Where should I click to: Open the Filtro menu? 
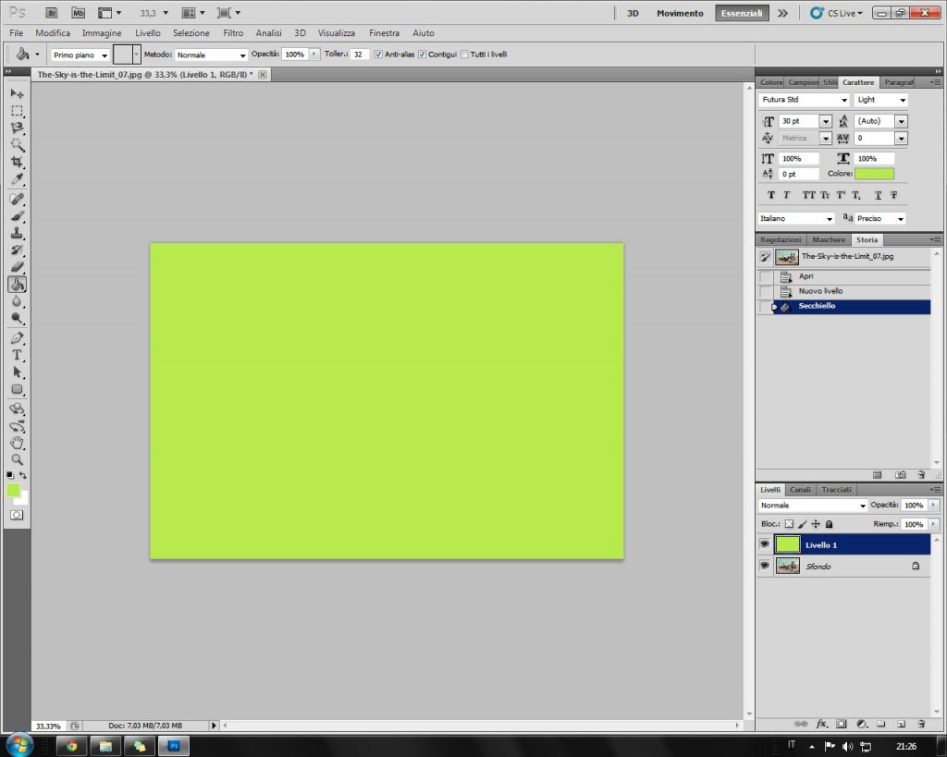(x=233, y=32)
